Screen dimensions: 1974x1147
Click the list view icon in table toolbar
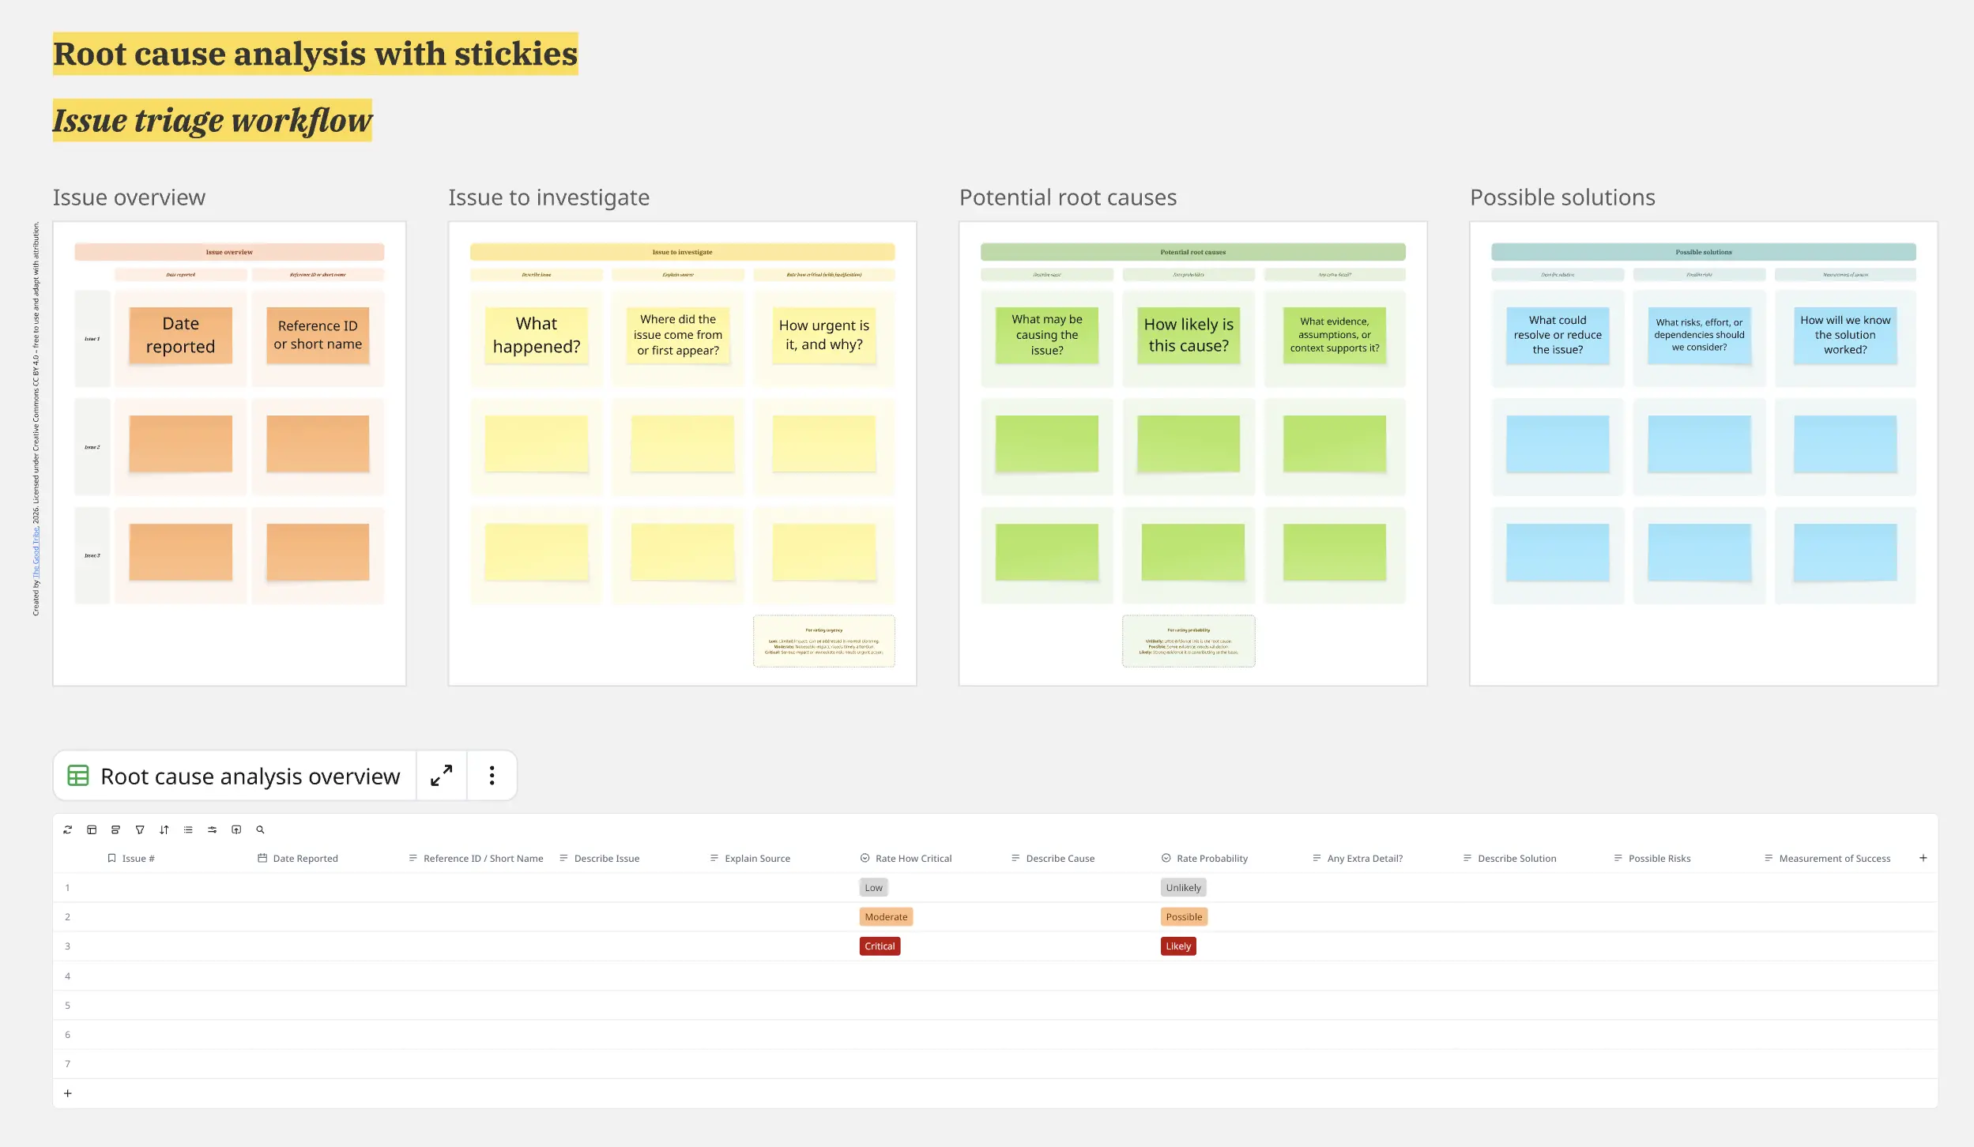coord(188,829)
